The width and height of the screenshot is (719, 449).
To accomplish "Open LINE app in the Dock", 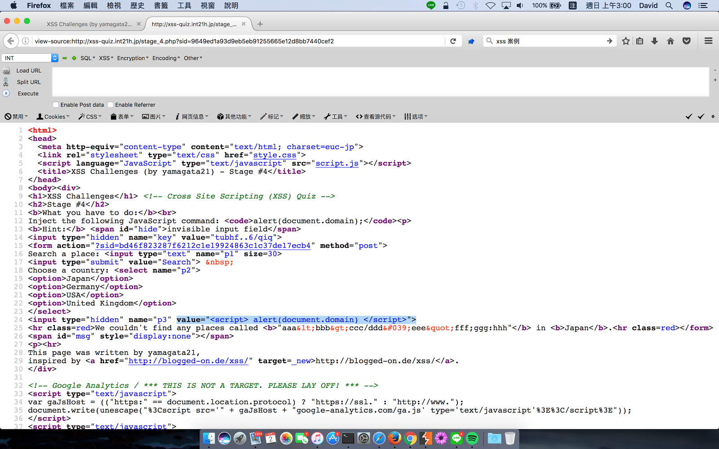I will click(457, 438).
